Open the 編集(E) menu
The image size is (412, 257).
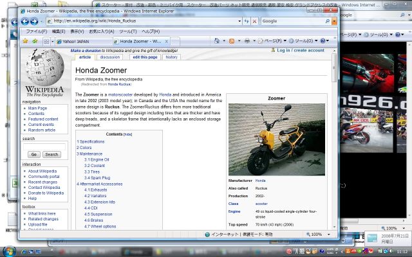[x=59, y=31]
